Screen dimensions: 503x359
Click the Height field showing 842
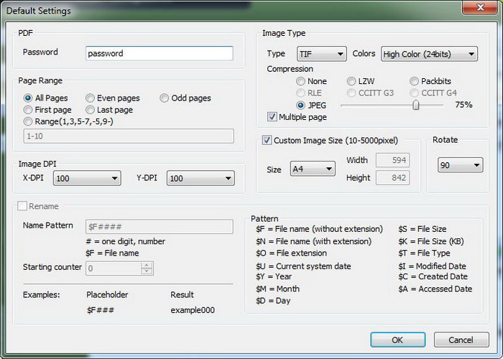(x=392, y=177)
